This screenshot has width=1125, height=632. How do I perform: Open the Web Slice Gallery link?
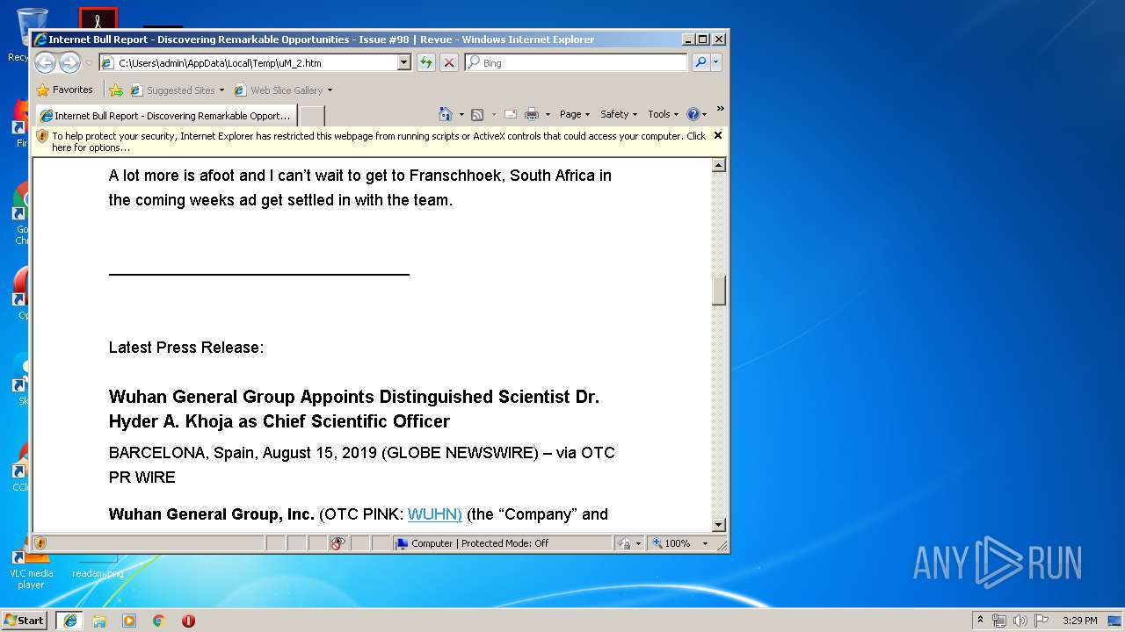click(x=279, y=90)
